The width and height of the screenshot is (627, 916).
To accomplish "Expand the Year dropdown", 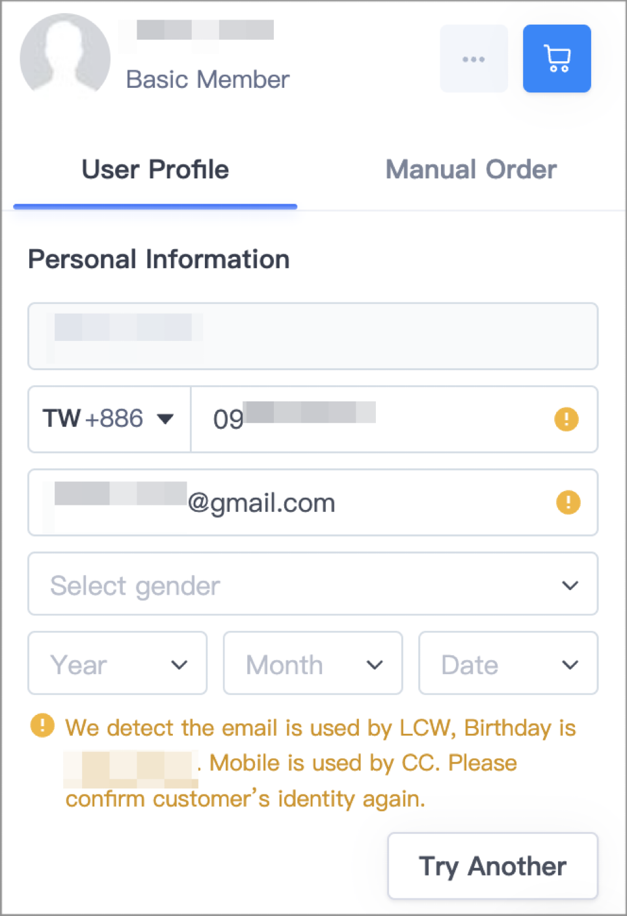I will [118, 664].
